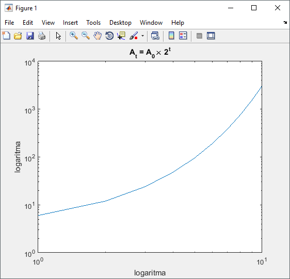The image size is (290, 279).
Task: Click the Link Plot icon
Action: (155, 36)
